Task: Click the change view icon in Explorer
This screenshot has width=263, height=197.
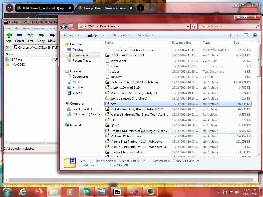Action: point(232,35)
